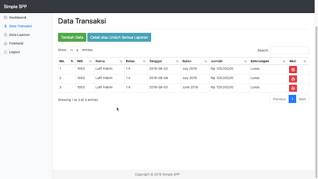The image size is (318, 179).
Task: Click the Previous pagination button
Action: coord(279,99)
